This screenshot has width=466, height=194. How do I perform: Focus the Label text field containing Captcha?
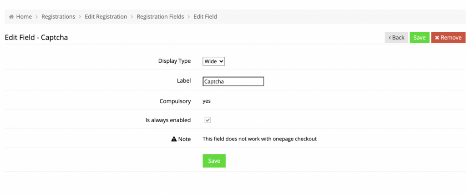click(233, 81)
